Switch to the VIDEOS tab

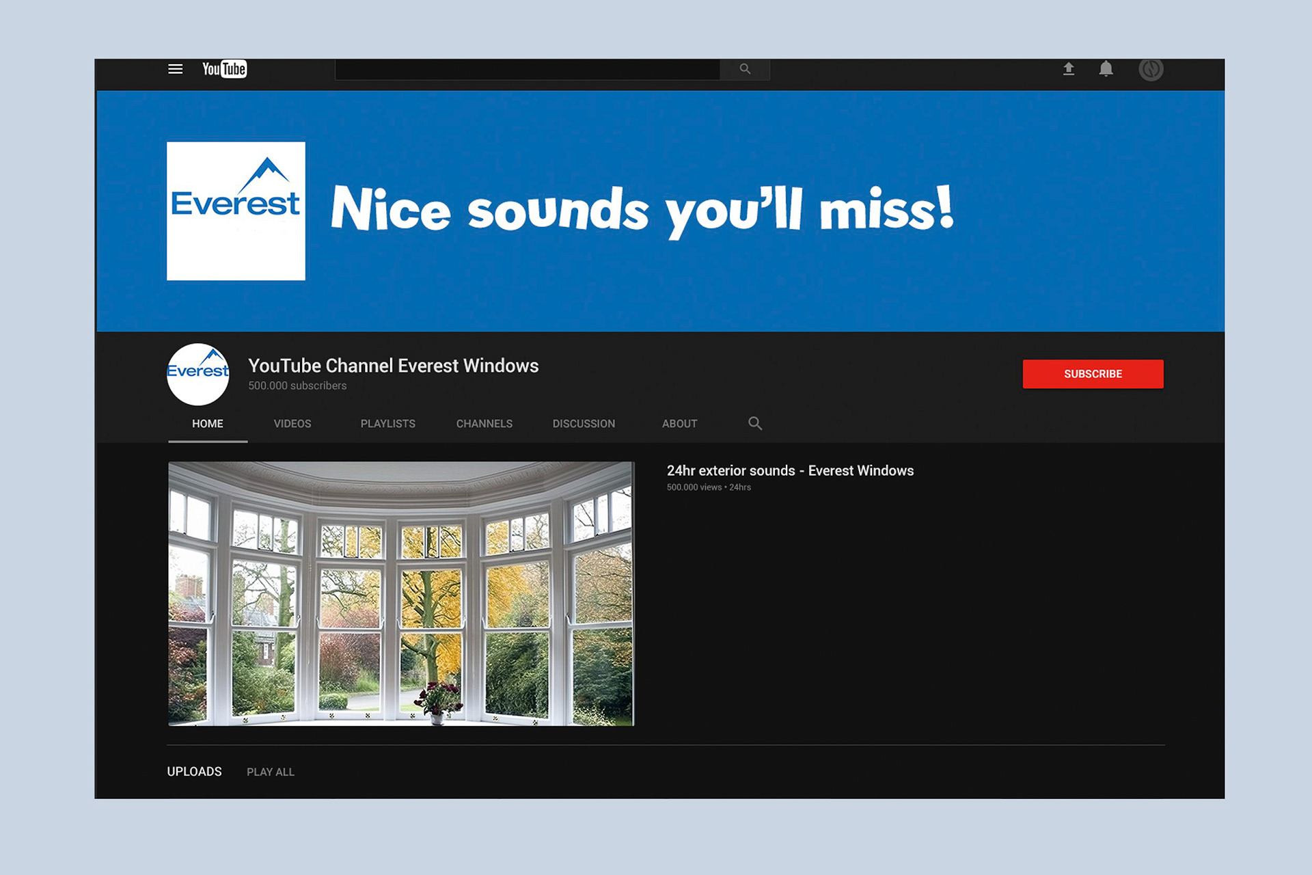click(x=292, y=424)
